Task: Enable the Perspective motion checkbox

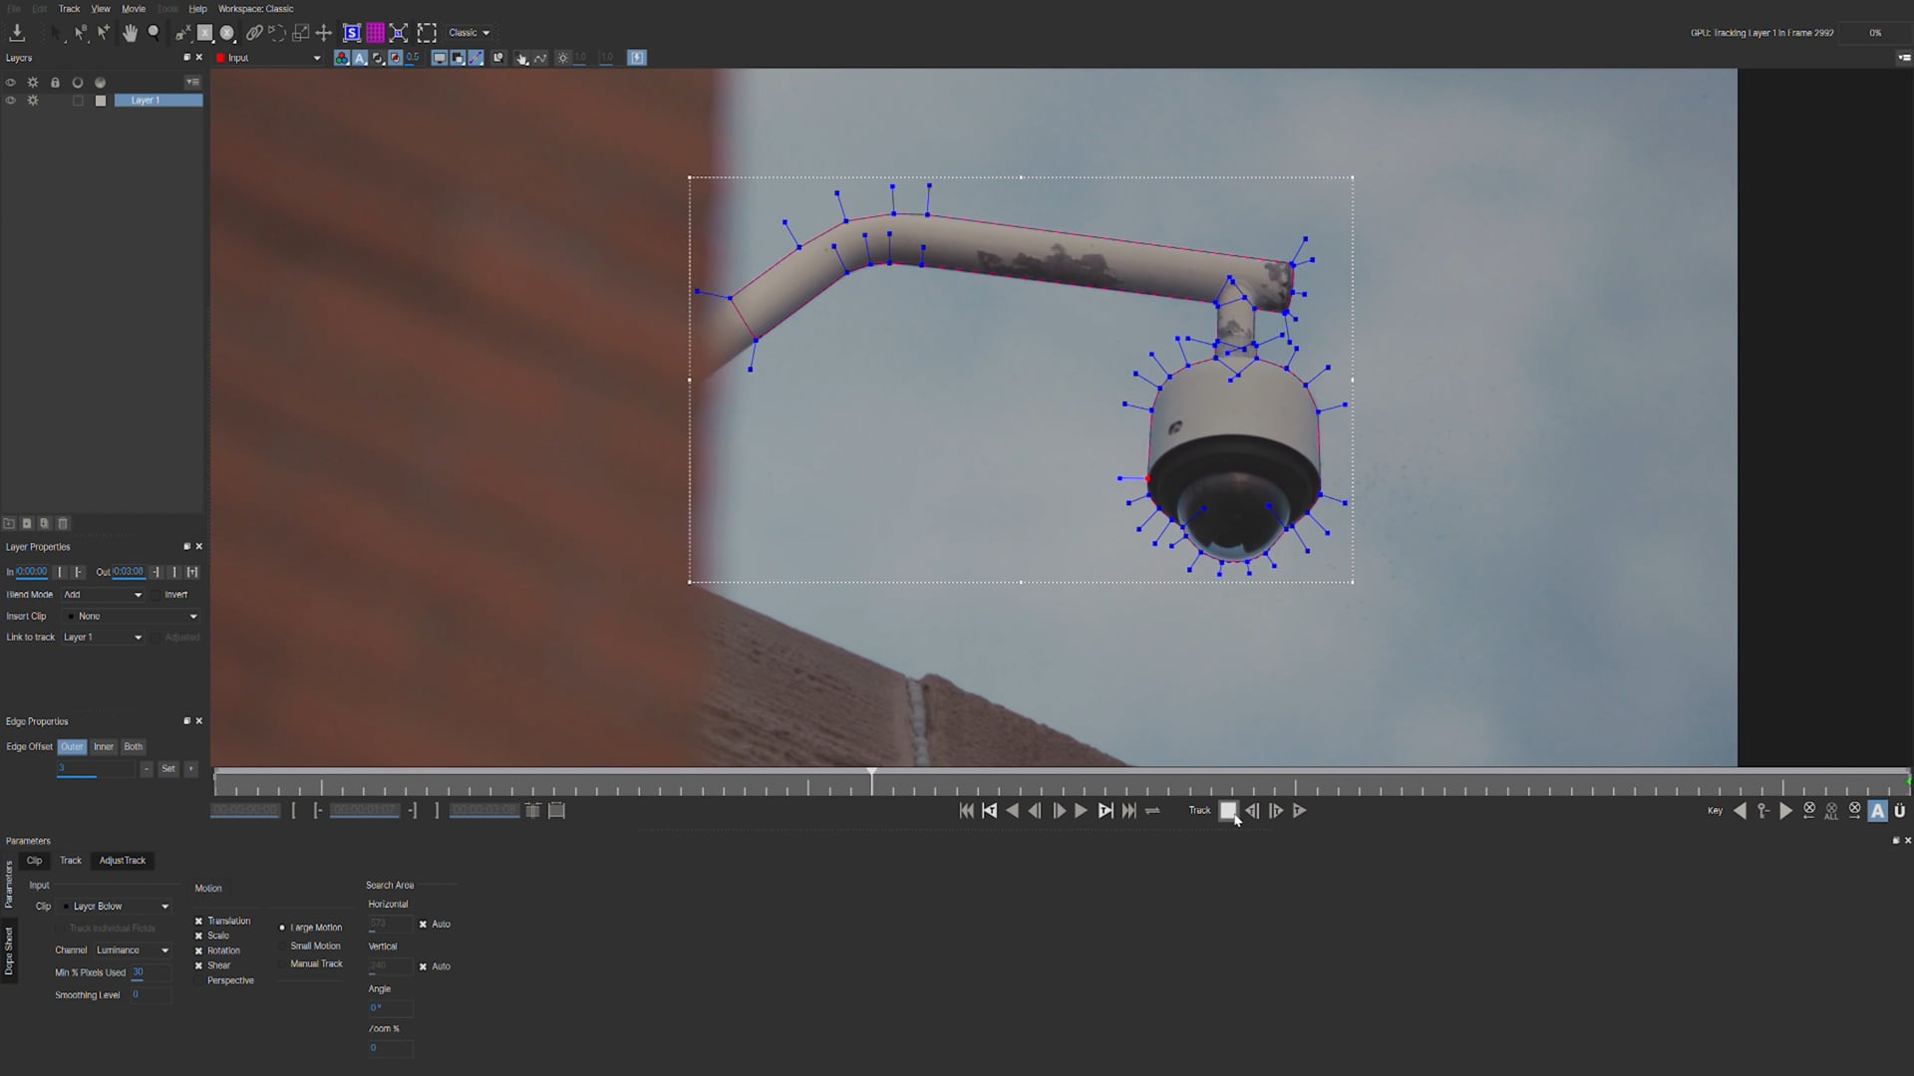Action: tap(198, 981)
